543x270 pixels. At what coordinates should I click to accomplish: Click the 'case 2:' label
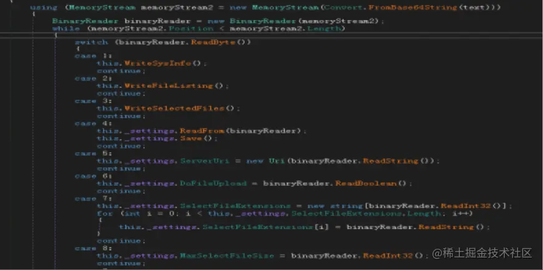[94, 78]
